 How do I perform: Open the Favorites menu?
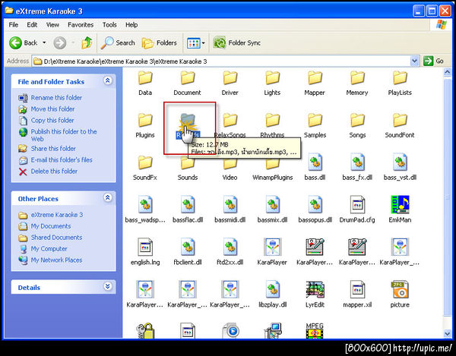click(81, 25)
